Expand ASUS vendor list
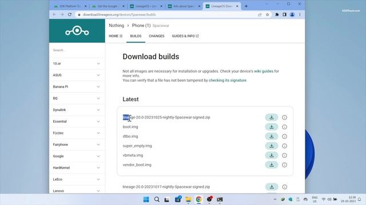The image size is (366, 205). click(77, 75)
